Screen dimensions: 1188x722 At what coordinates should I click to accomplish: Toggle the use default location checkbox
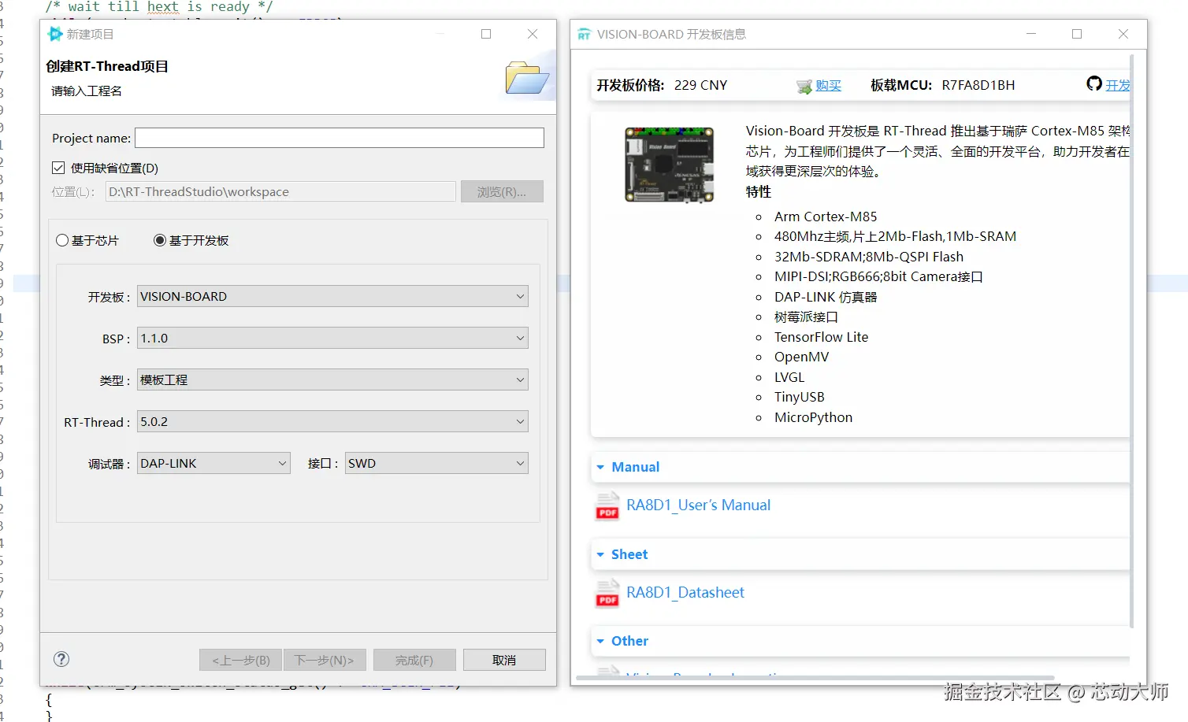pyautogui.click(x=58, y=168)
